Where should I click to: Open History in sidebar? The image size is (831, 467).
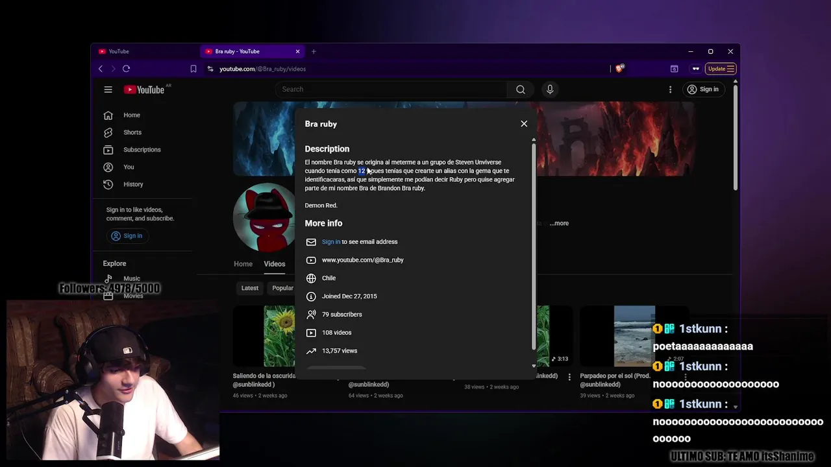coord(132,184)
